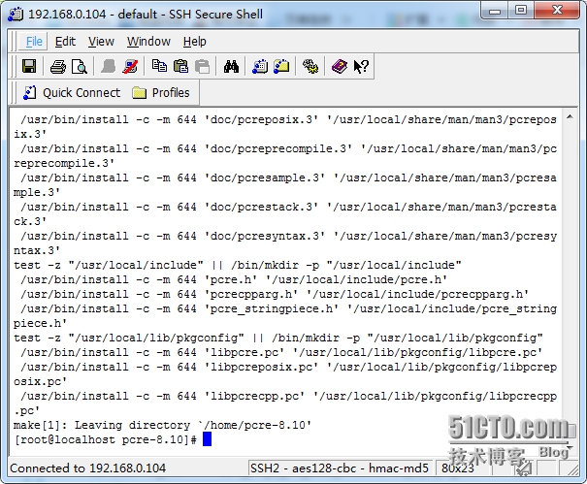The height and width of the screenshot is (484, 587).
Task: Open the File menu
Action: tap(34, 41)
